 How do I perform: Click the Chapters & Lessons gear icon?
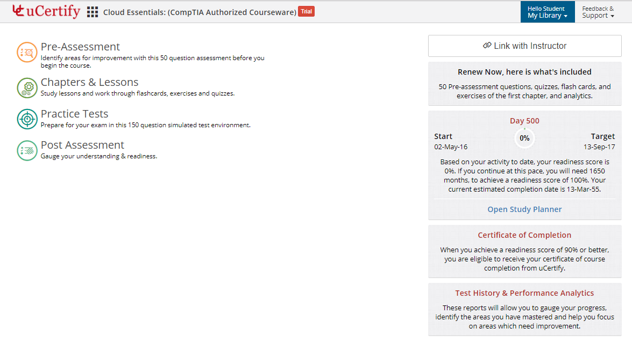27,87
